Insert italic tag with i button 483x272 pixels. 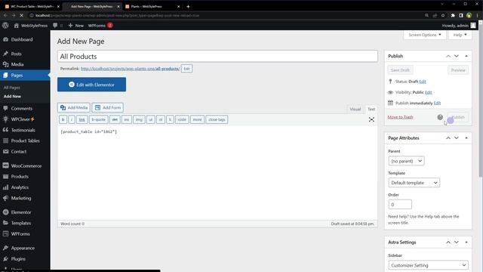(x=72, y=119)
